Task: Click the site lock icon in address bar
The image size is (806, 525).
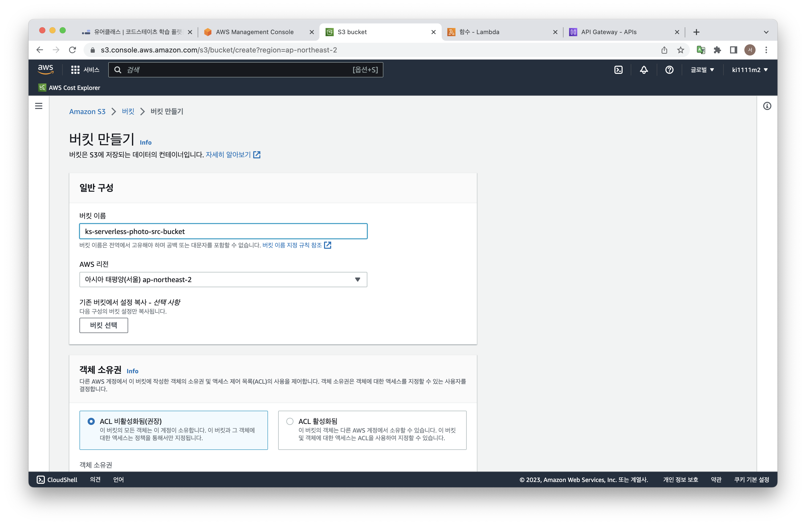Action: click(92, 50)
